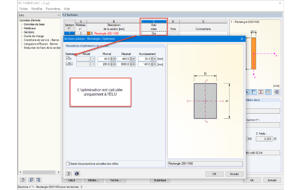Go to the previous module table icon
The image size is (301, 190).
tap(31, 180)
